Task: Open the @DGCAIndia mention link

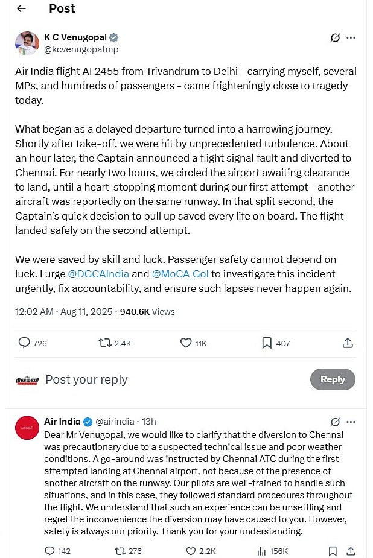Action: 98,274
